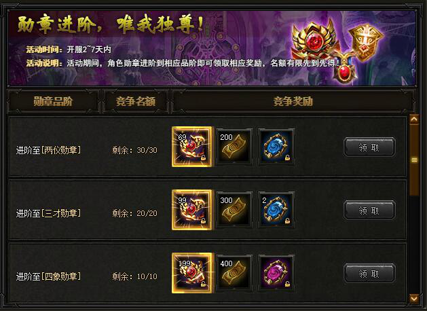Claim the 两仪勋章 reward with 领取 button
The image size is (427, 311).
(x=369, y=147)
